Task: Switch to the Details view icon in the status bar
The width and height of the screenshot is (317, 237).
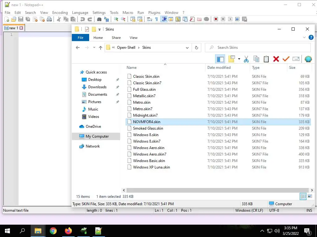Action: 303,196
